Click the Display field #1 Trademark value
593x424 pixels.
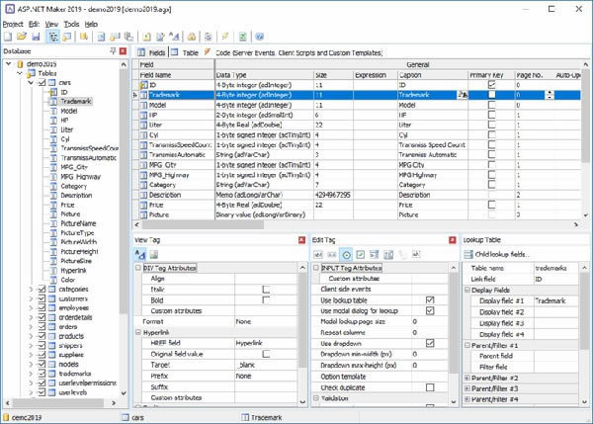coord(555,301)
